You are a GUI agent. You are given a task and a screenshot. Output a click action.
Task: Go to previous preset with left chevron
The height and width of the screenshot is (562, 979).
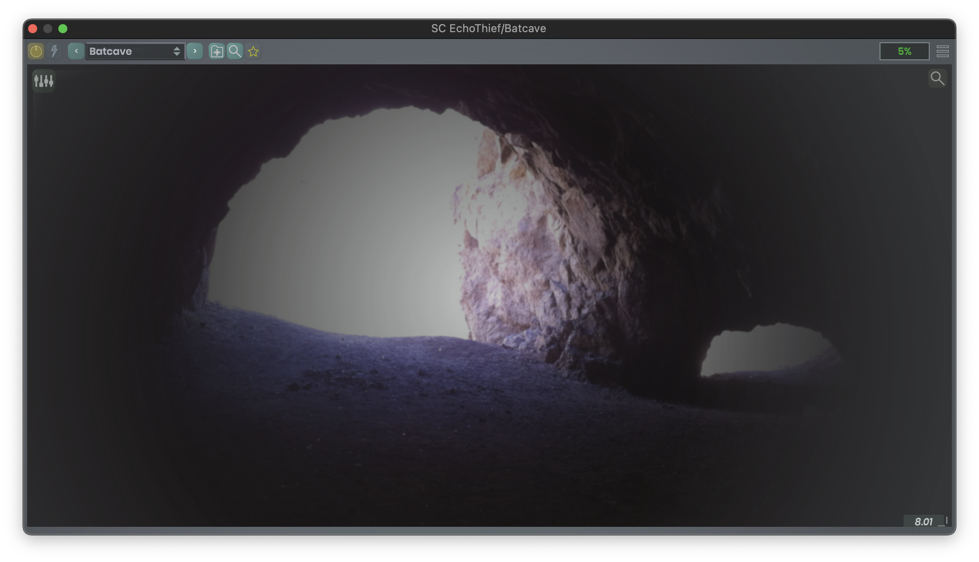[x=76, y=51]
